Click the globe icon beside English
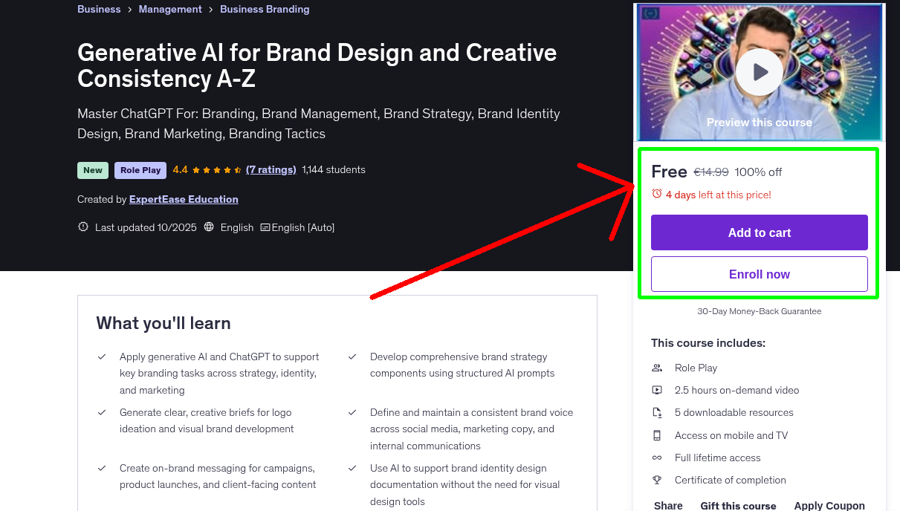900x511 pixels. (x=210, y=227)
